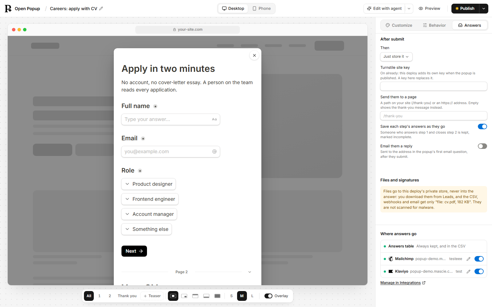Switch to the Phone preview tab

point(262,9)
